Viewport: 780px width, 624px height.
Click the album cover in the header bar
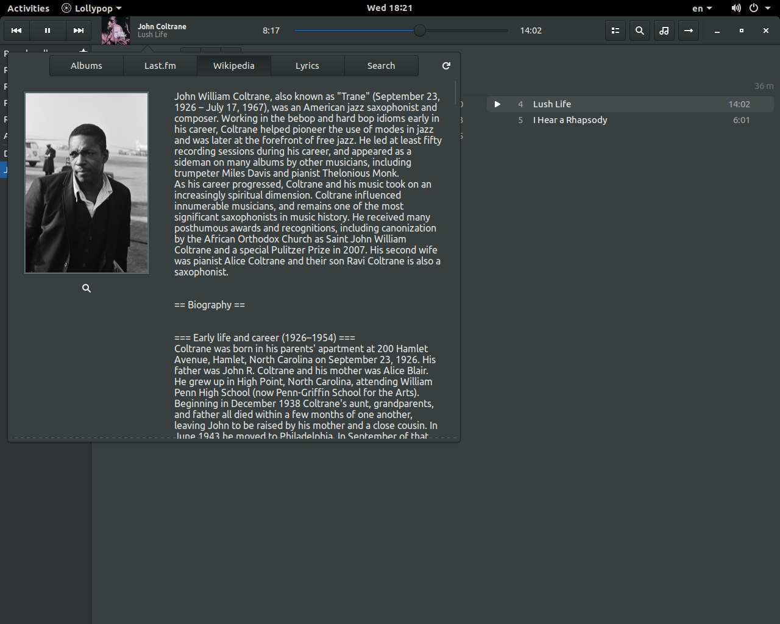[116, 30]
